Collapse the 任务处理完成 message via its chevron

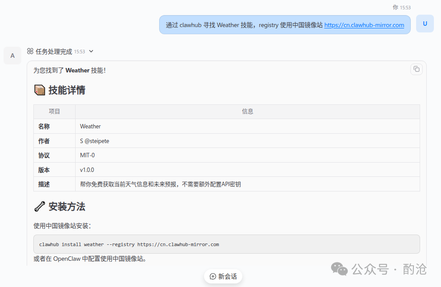point(91,51)
